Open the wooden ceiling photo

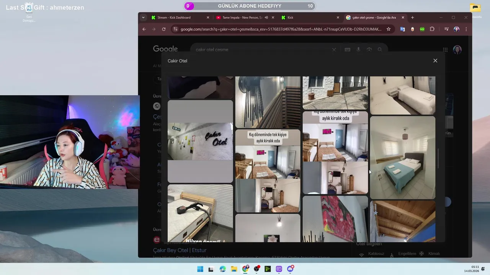tap(403, 222)
